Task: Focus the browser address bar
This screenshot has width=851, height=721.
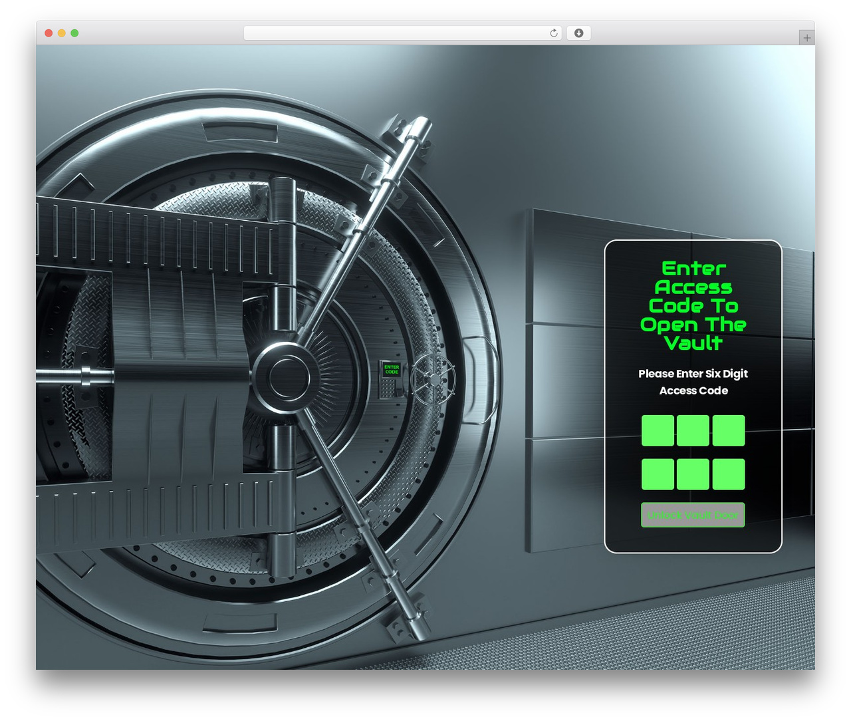Action: [402, 33]
